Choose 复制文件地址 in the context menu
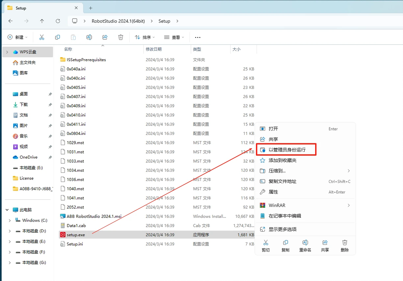Image resolution: width=403 pixels, height=281 pixels. [x=305, y=181]
